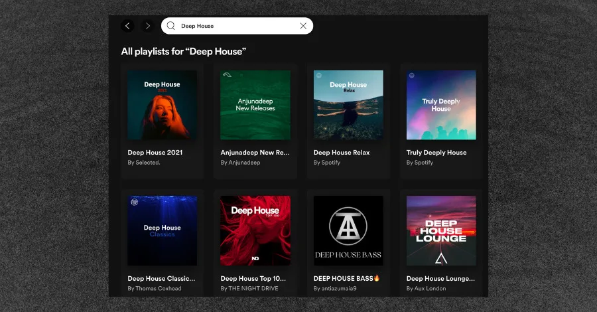Click By Spotify under Truly Deeply House
597x312 pixels.
click(x=420, y=162)
